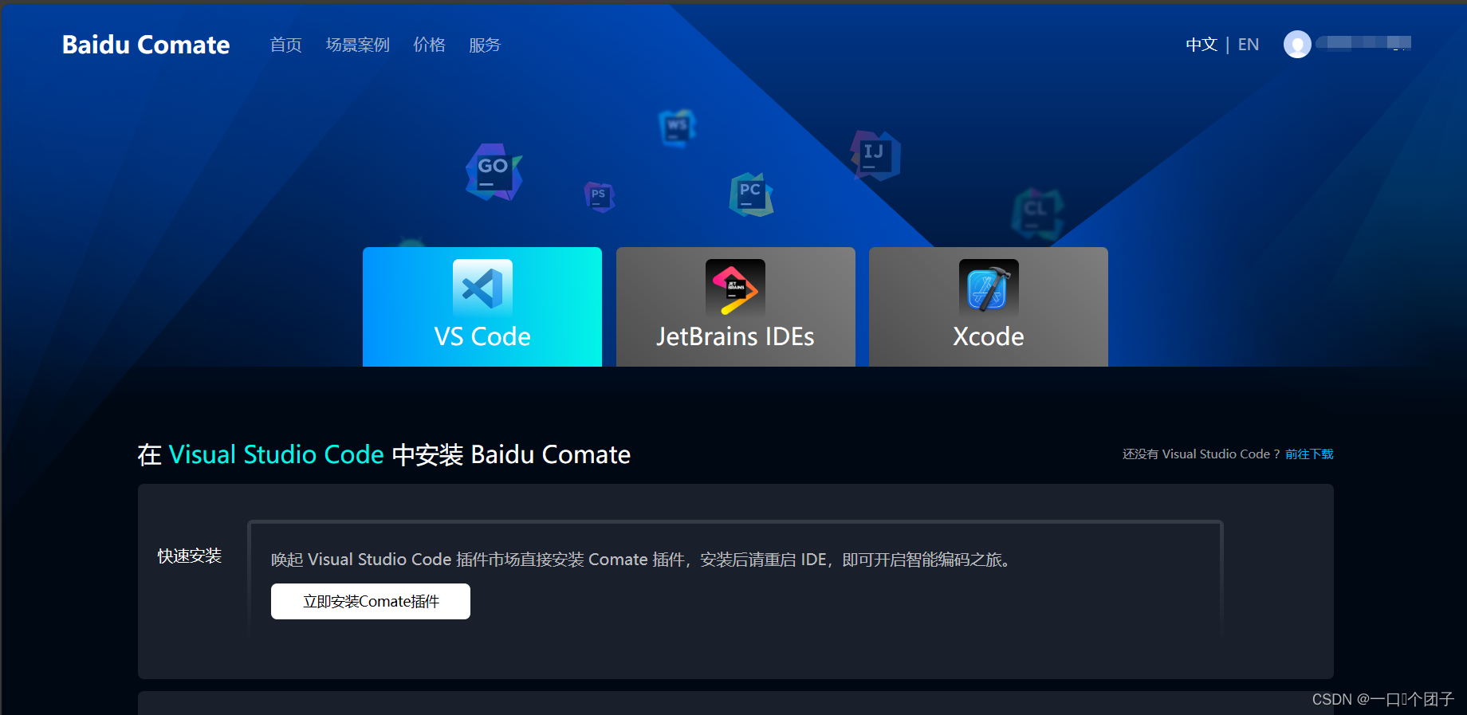Click the IntelliJ IJ icon

875,155
